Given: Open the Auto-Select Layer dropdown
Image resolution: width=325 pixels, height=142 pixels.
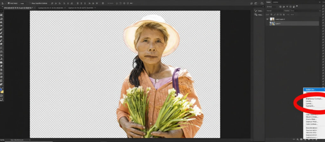Looking at the screenshot, I should 23,3.
